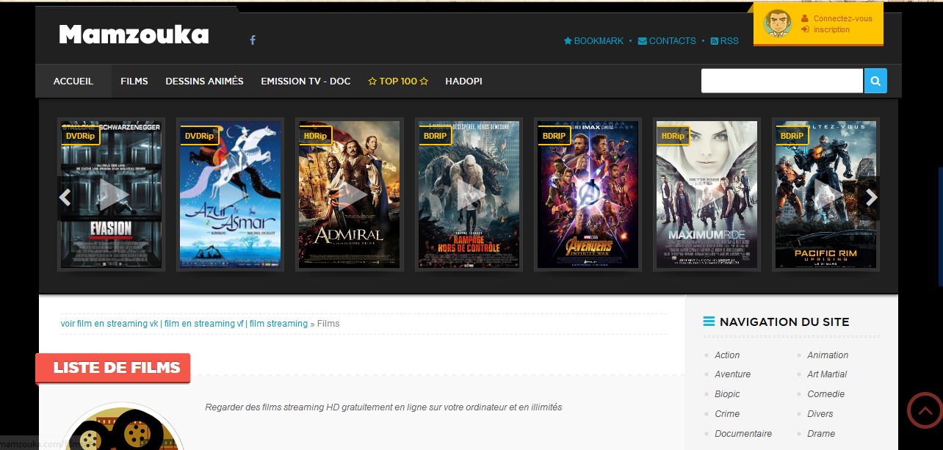Screen dimensions: 943x450
Task: Click the Mamzouka site logo
Action: 134,35
